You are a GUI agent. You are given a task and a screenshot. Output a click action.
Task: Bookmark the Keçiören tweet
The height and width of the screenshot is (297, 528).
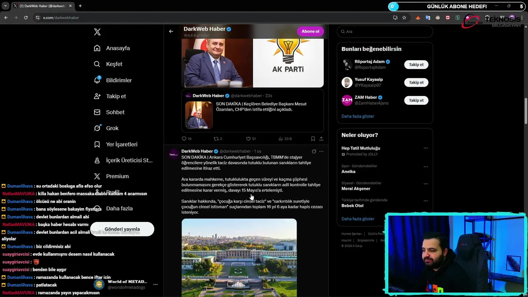(x=313, y=139)
